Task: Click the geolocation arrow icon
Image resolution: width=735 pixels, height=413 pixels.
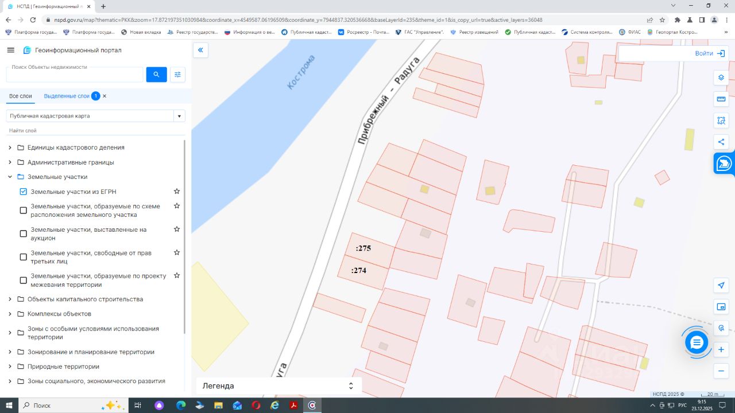Action: pos(721,285)
